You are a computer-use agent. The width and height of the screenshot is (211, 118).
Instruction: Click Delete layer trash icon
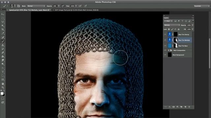pos(189,107)
